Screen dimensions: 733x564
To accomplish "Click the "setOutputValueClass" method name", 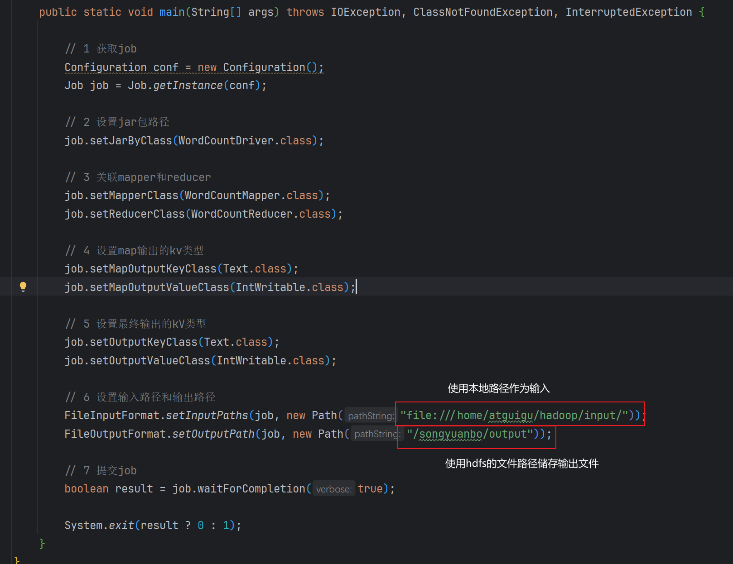I will point(150,361).
